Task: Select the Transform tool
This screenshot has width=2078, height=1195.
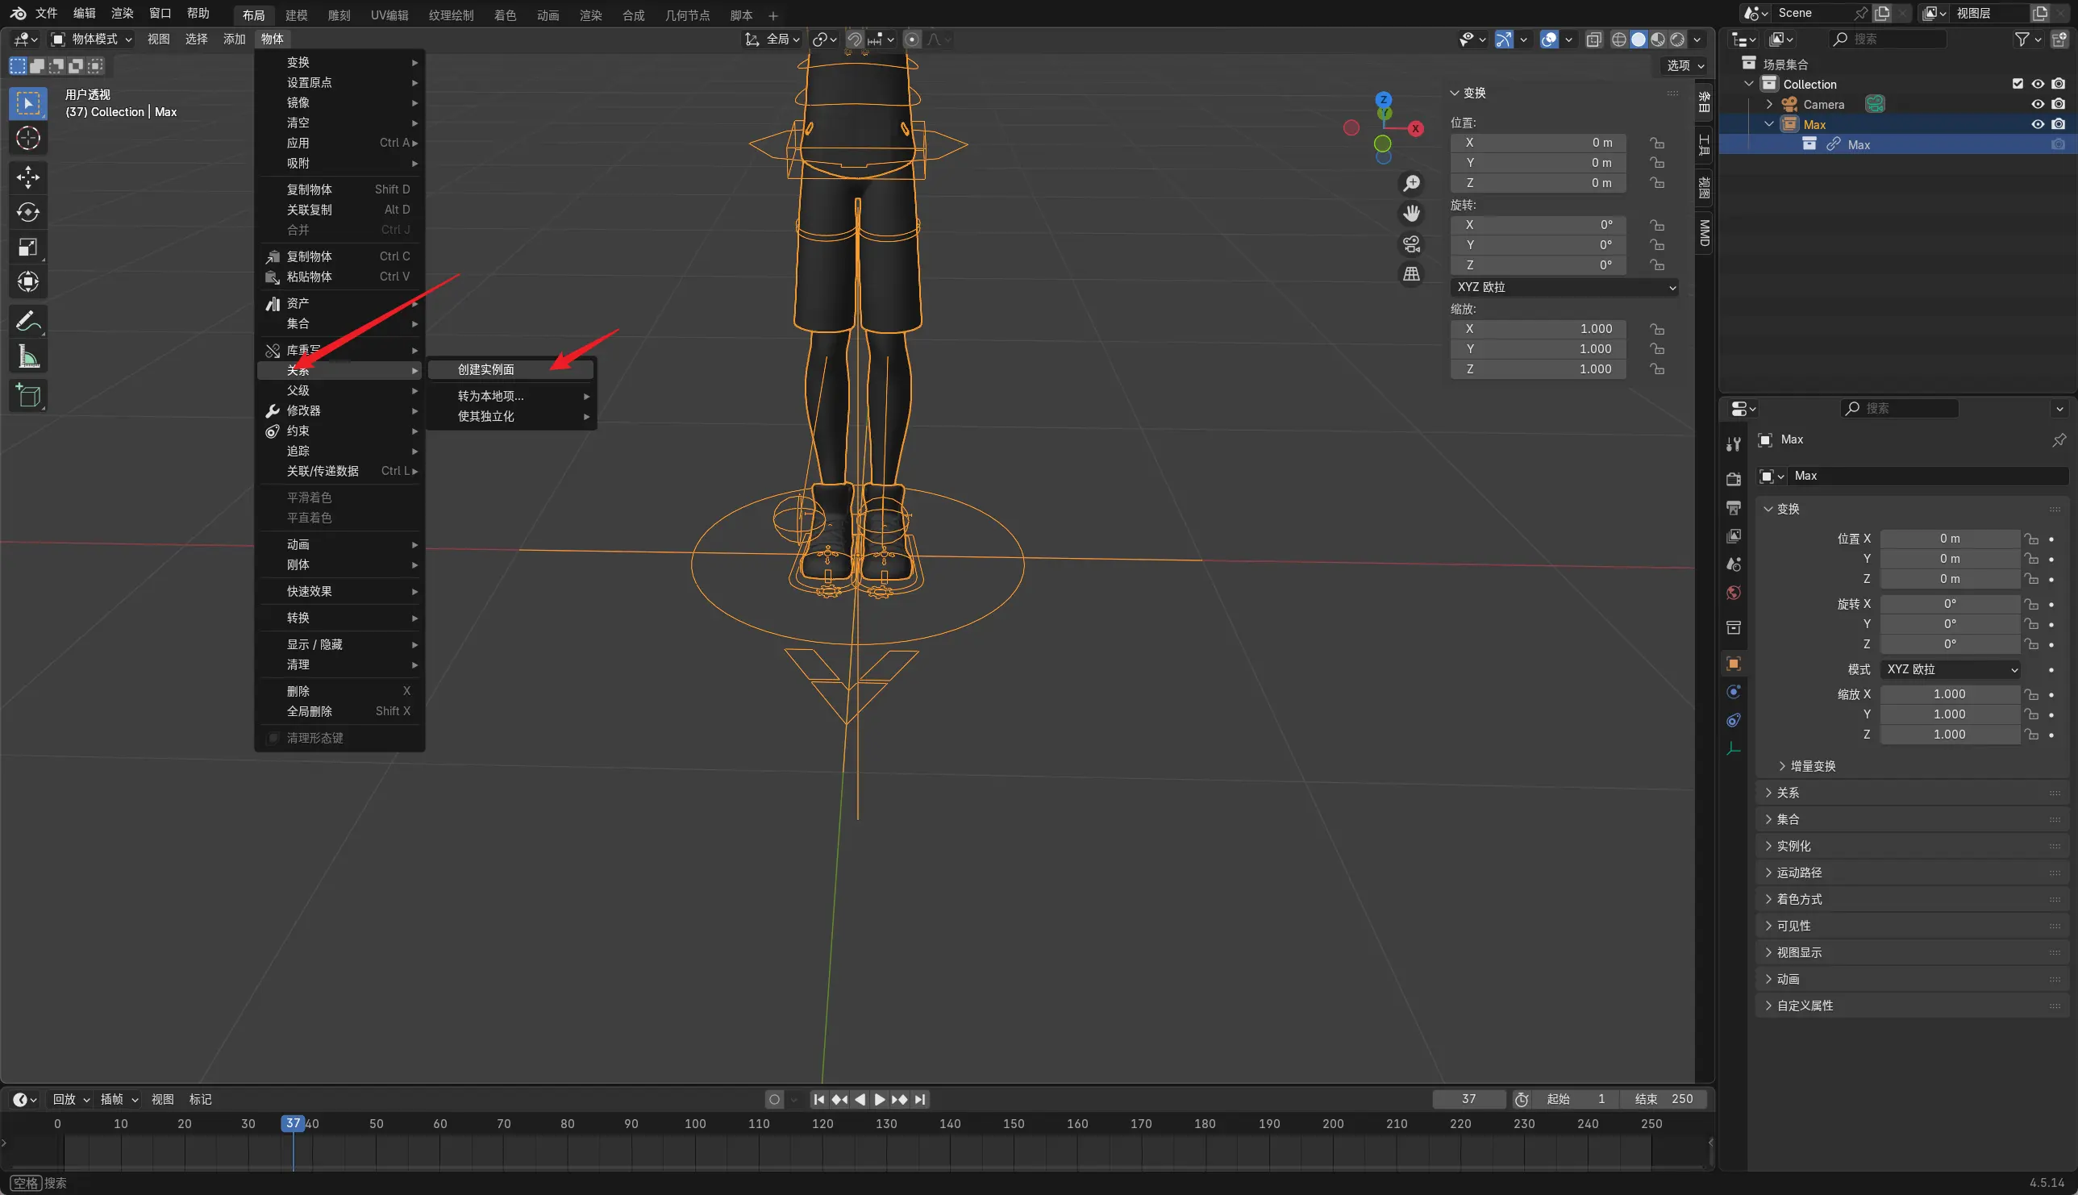Action: coord(28,281)
